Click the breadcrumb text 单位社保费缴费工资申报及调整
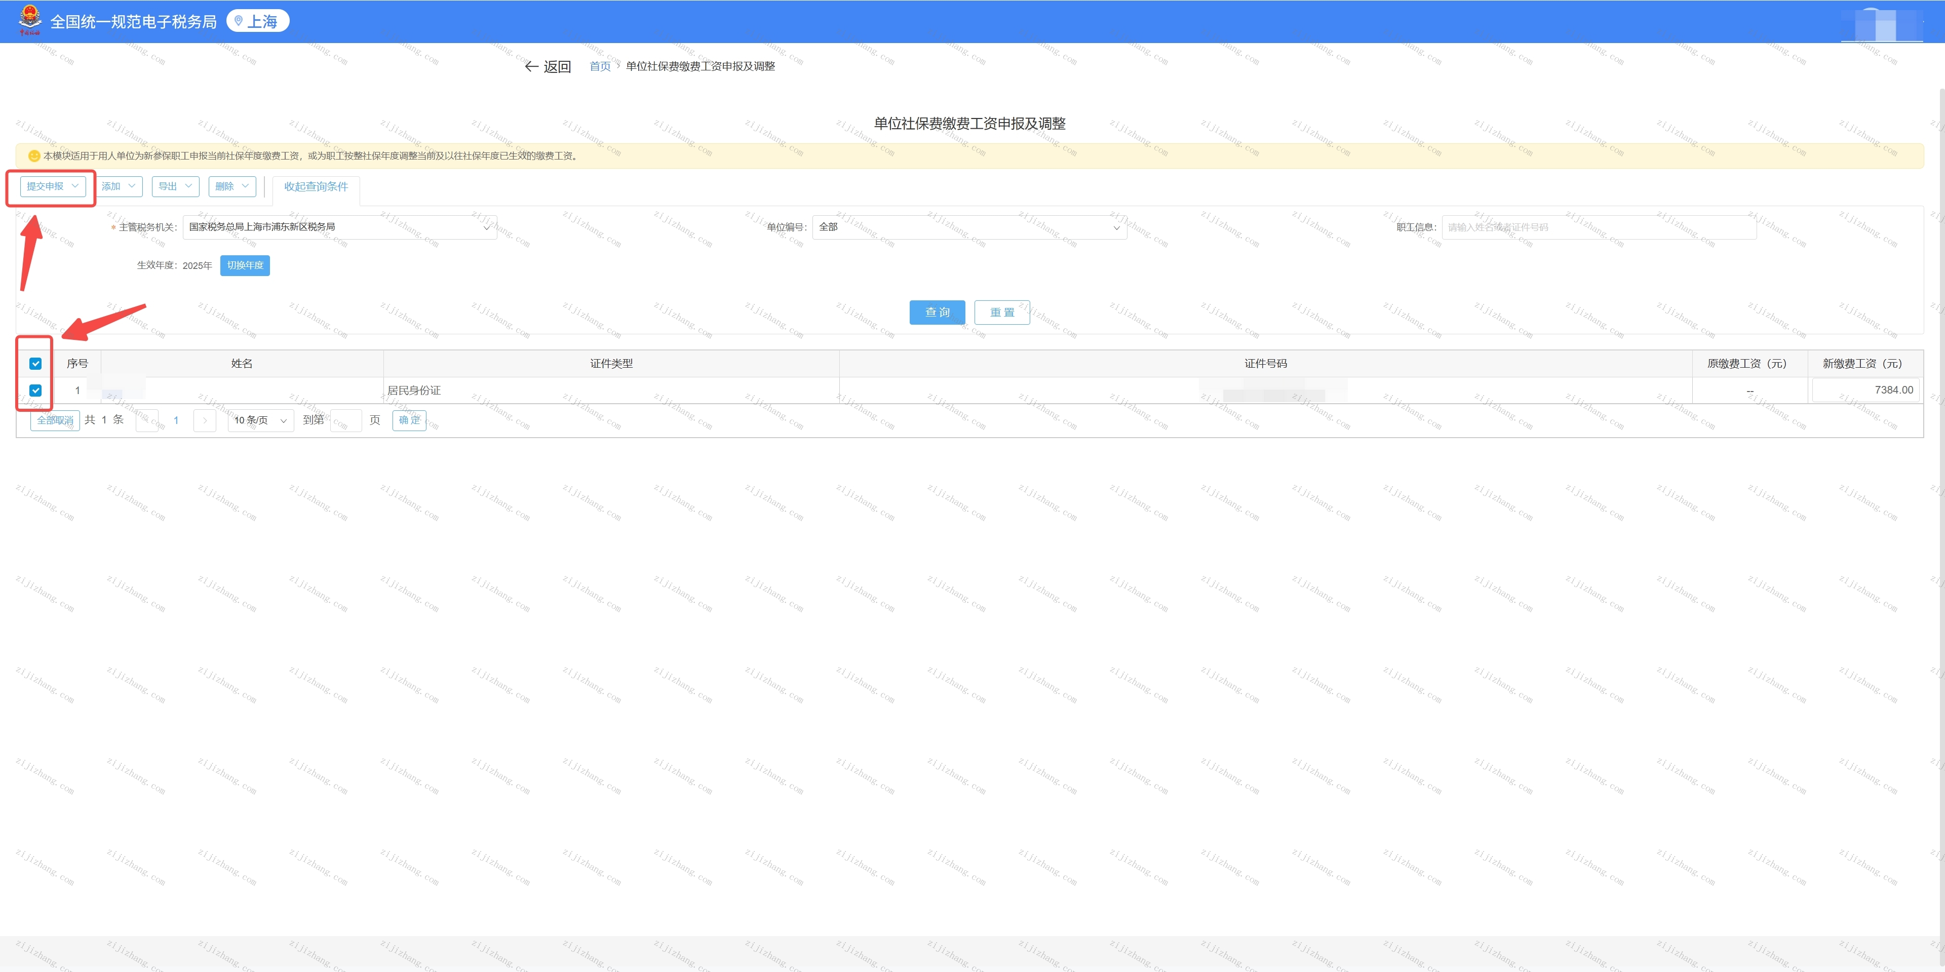This screenshot has height=972, width=1945. coord(700,66)
